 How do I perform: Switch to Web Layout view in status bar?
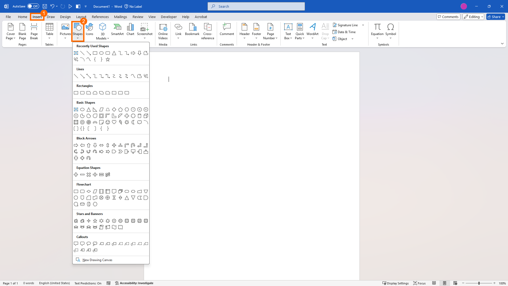[x=455, y=283]
